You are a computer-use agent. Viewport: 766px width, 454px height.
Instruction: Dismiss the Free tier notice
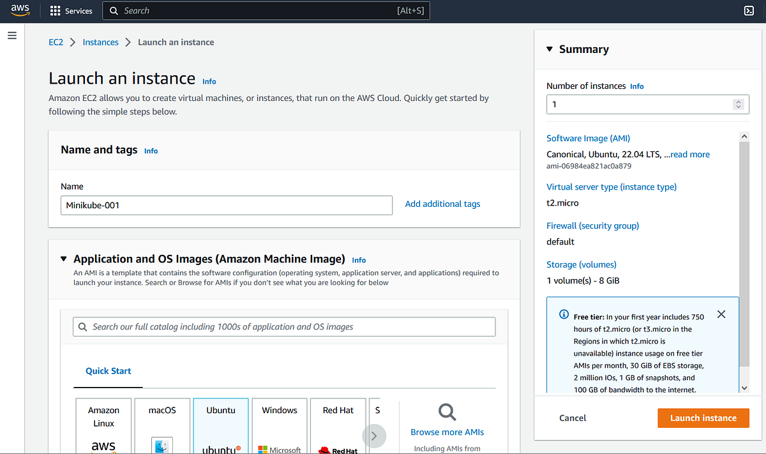721,314
